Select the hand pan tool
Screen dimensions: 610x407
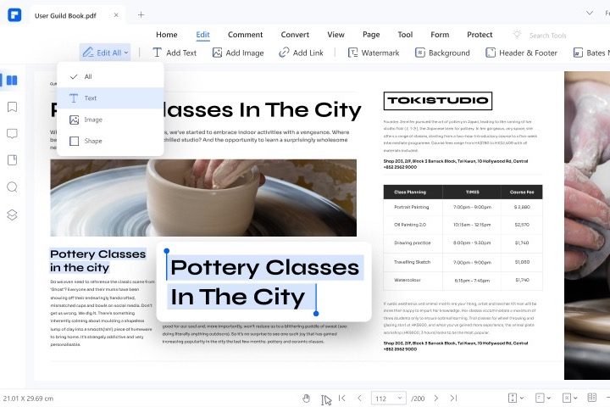(x=307, y=398)
